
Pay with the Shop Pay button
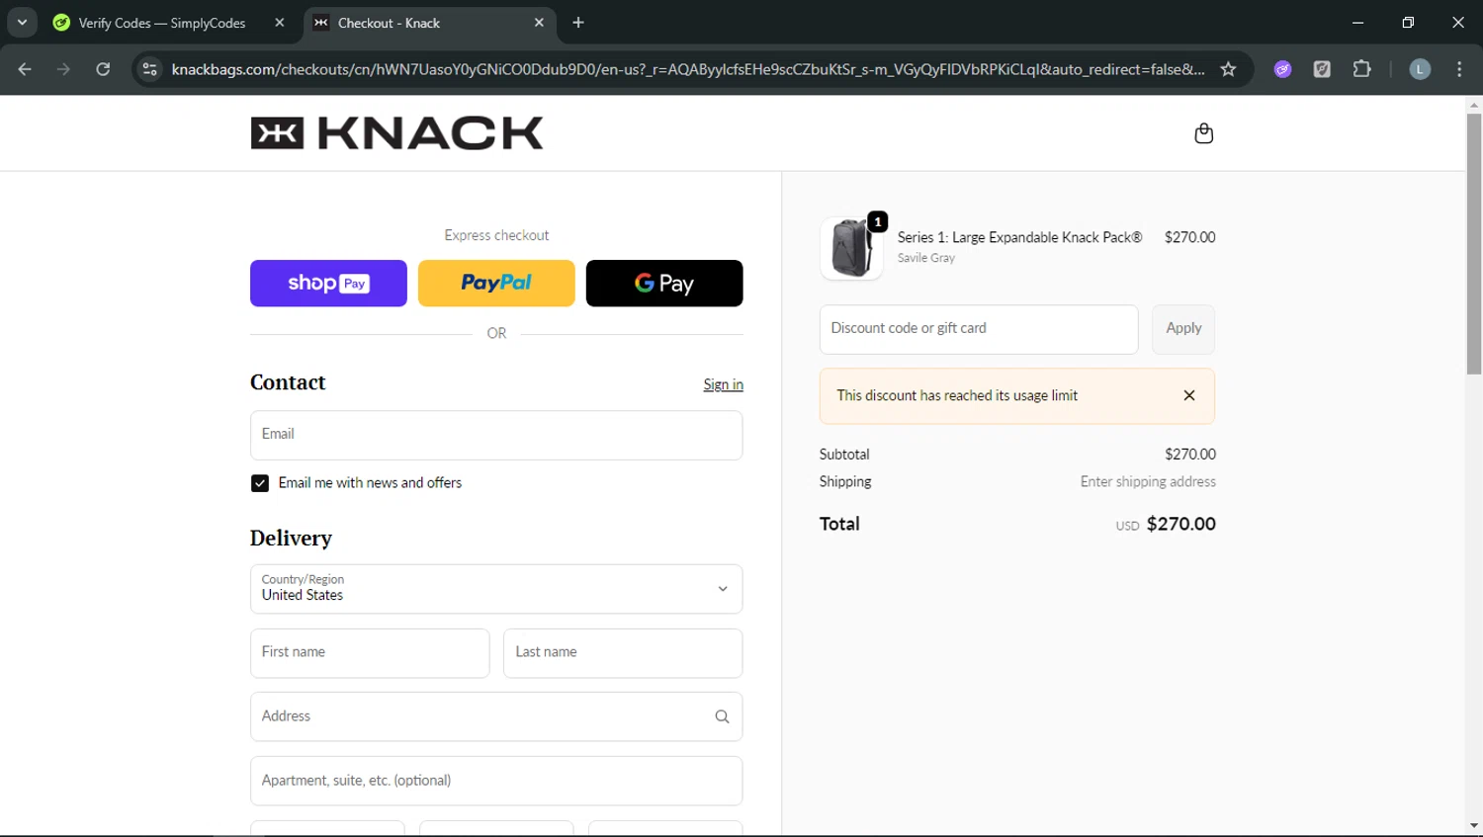pos(328,284)
